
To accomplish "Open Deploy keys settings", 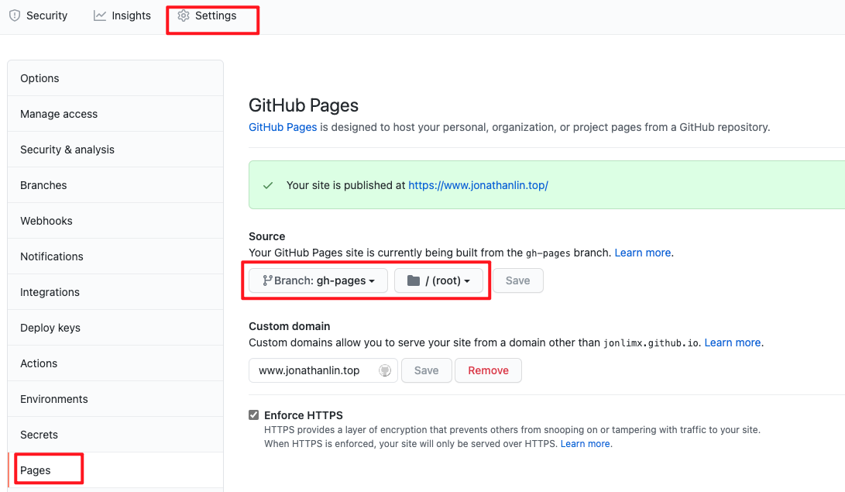I will [115, 327].
